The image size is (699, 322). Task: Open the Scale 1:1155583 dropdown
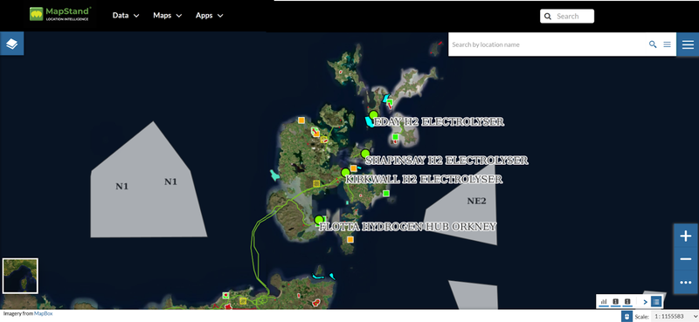pyautogui.click(x=675, y=317)
